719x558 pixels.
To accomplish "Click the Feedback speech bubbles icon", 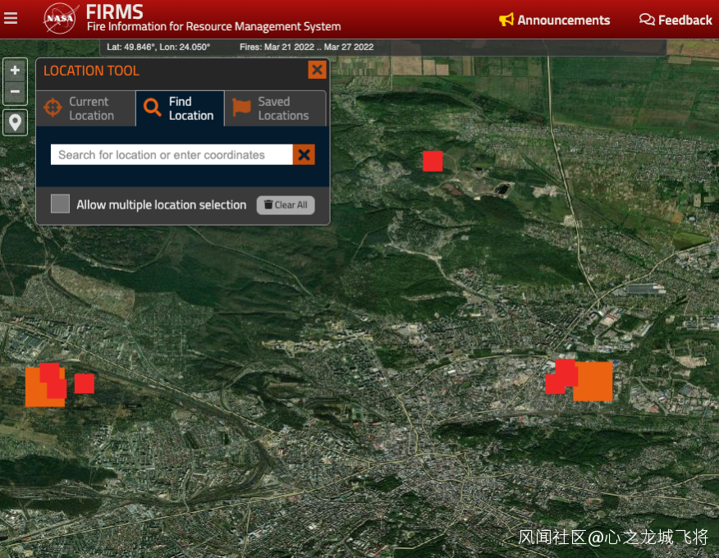I will (x=647, y=20).
